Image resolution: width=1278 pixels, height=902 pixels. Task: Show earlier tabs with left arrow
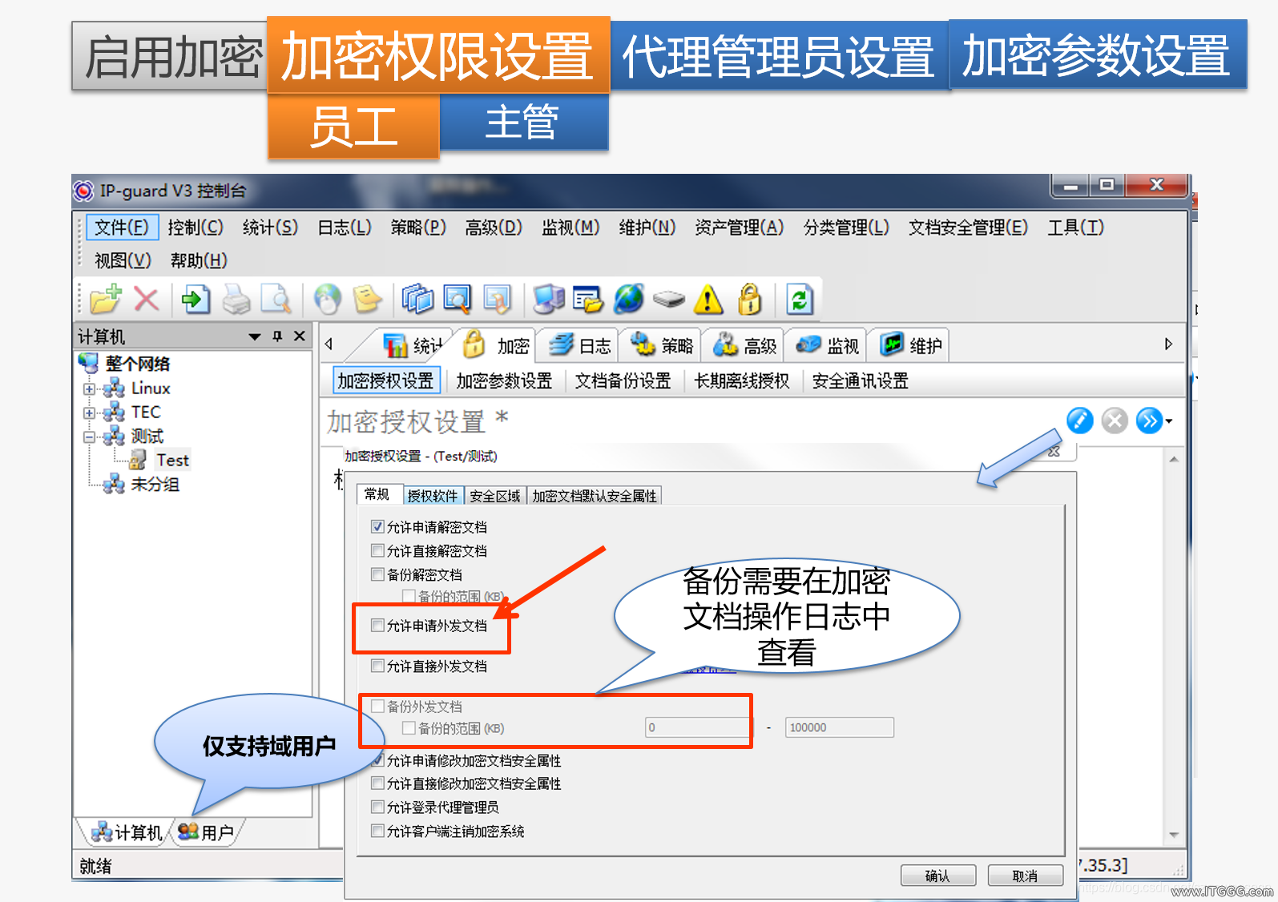[x=329, y=344]
